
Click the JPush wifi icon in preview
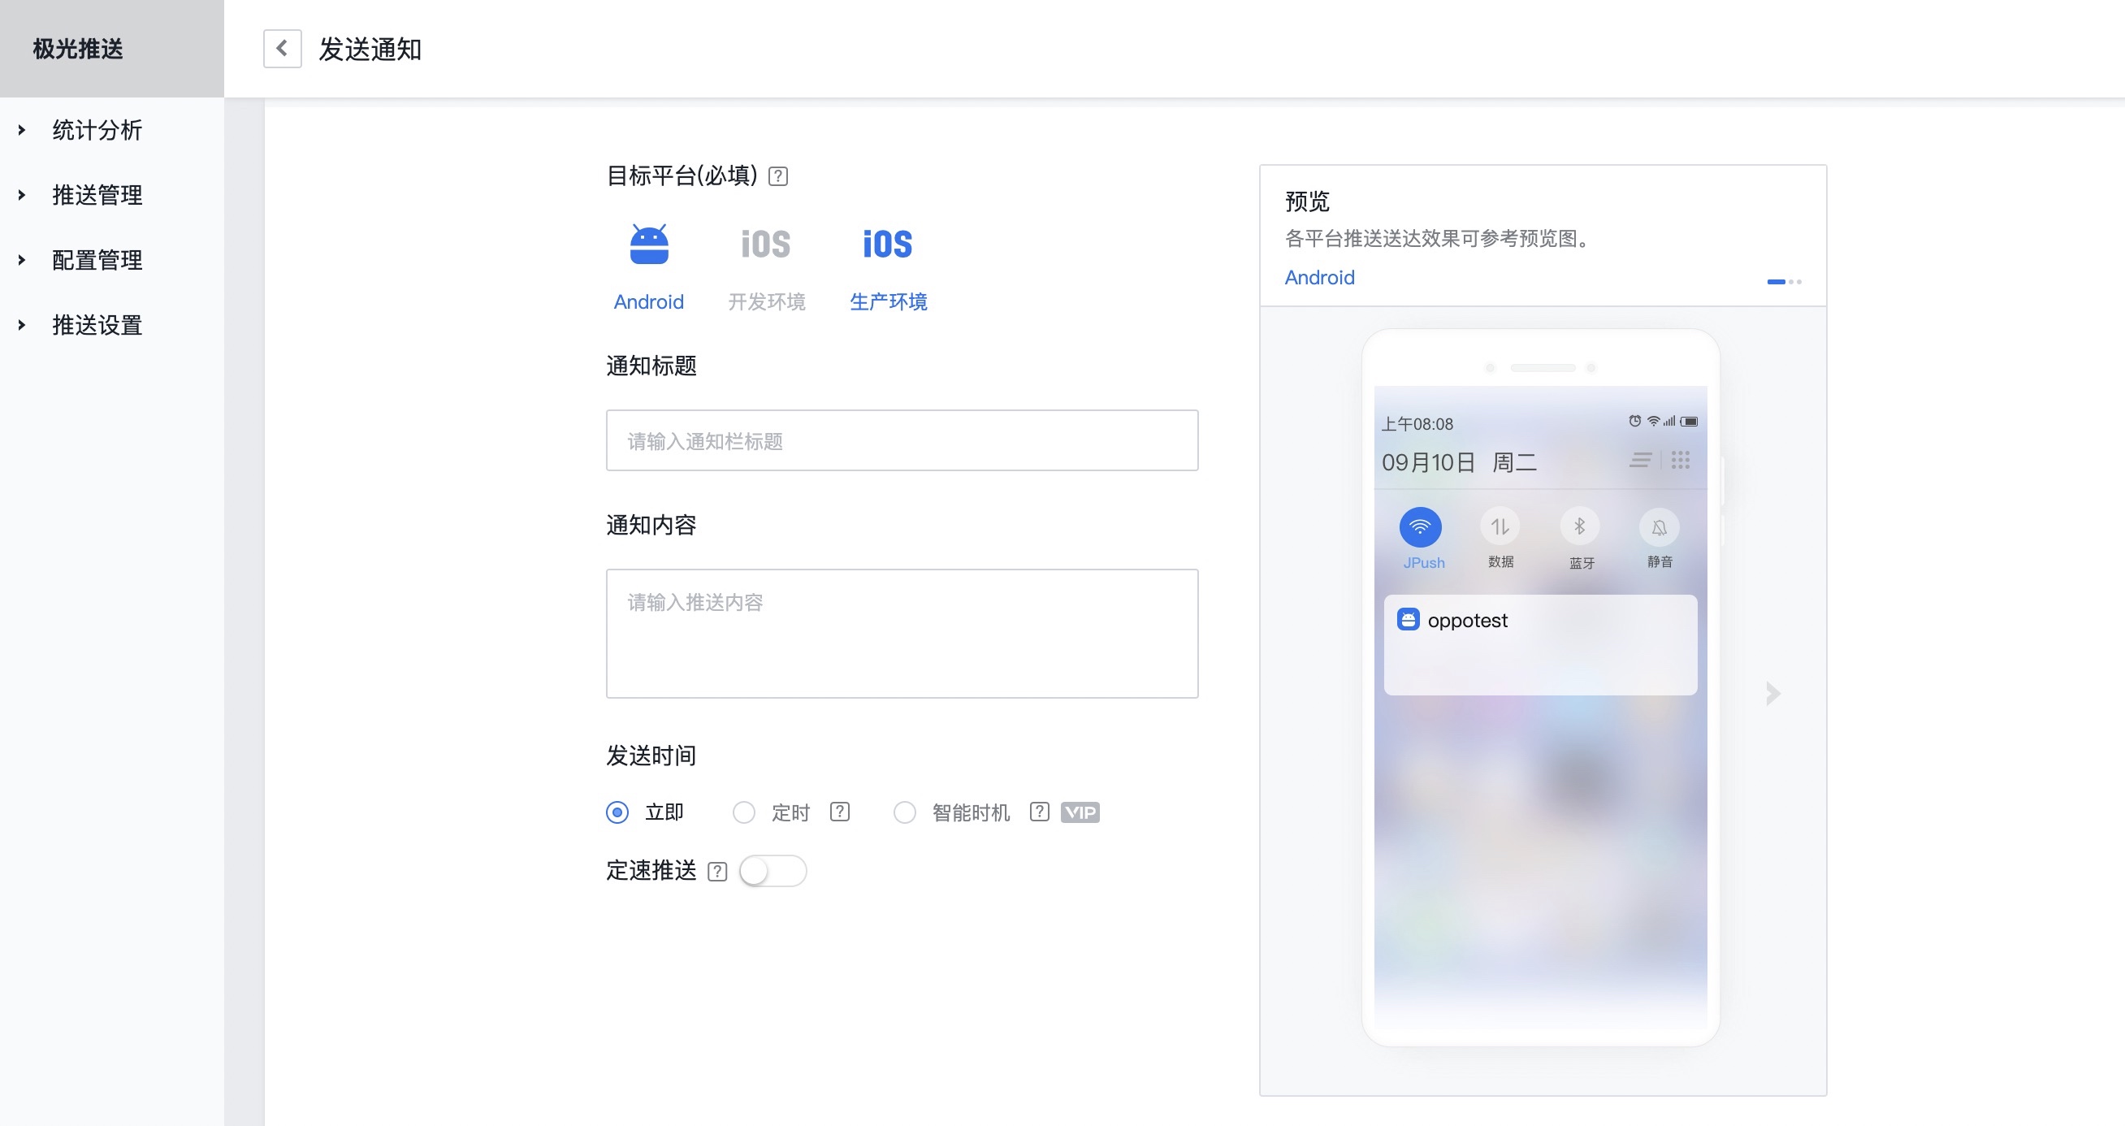click(1421, 527)
